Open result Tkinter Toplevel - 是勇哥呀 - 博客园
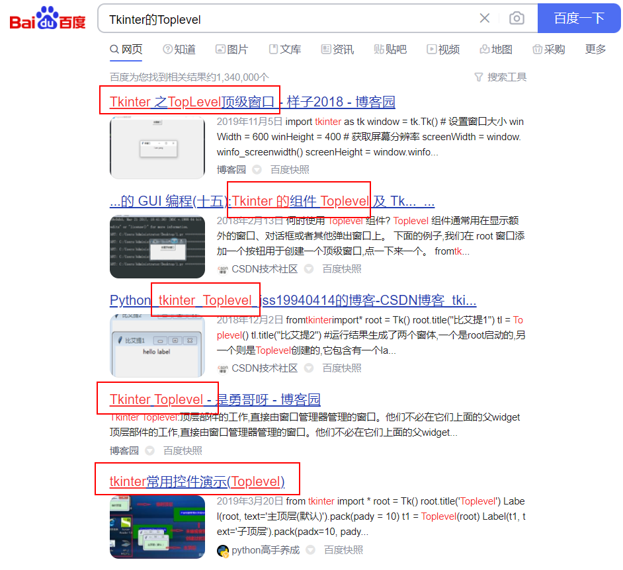The width and height of the screenshot is (623, 570). tap(215, 399)
